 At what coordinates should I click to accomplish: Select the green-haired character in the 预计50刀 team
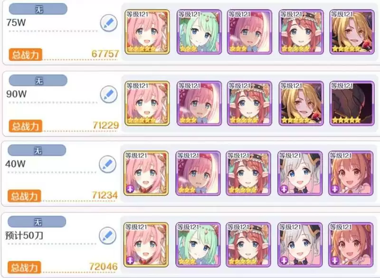[x=198, y=245]
